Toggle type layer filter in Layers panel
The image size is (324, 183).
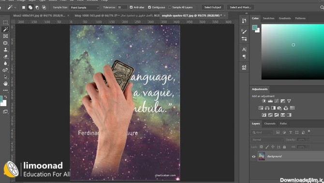[x=291, y=132]
